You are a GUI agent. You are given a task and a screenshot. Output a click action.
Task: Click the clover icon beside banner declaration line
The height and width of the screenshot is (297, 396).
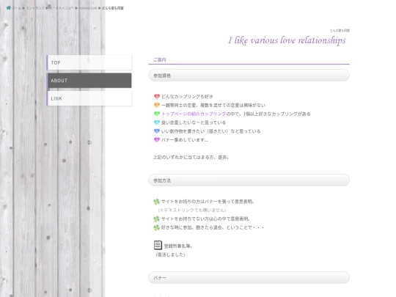click(x=157, y=202)
